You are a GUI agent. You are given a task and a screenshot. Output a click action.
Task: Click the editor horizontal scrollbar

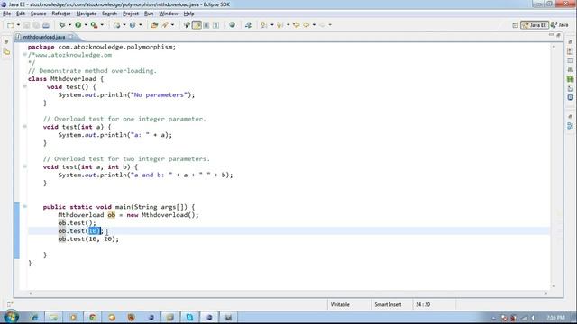[288, 293]
